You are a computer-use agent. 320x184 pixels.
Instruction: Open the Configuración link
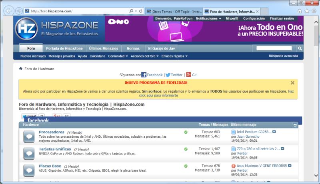[254, 18]
